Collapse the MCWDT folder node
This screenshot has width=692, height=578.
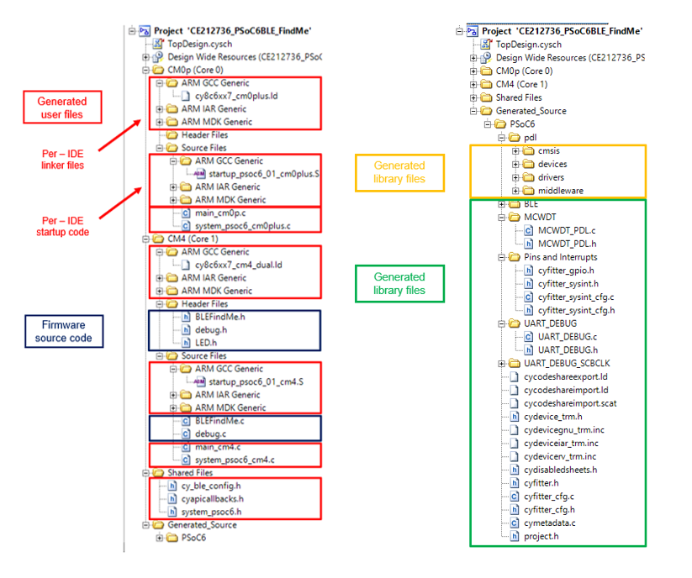[501, 218]
